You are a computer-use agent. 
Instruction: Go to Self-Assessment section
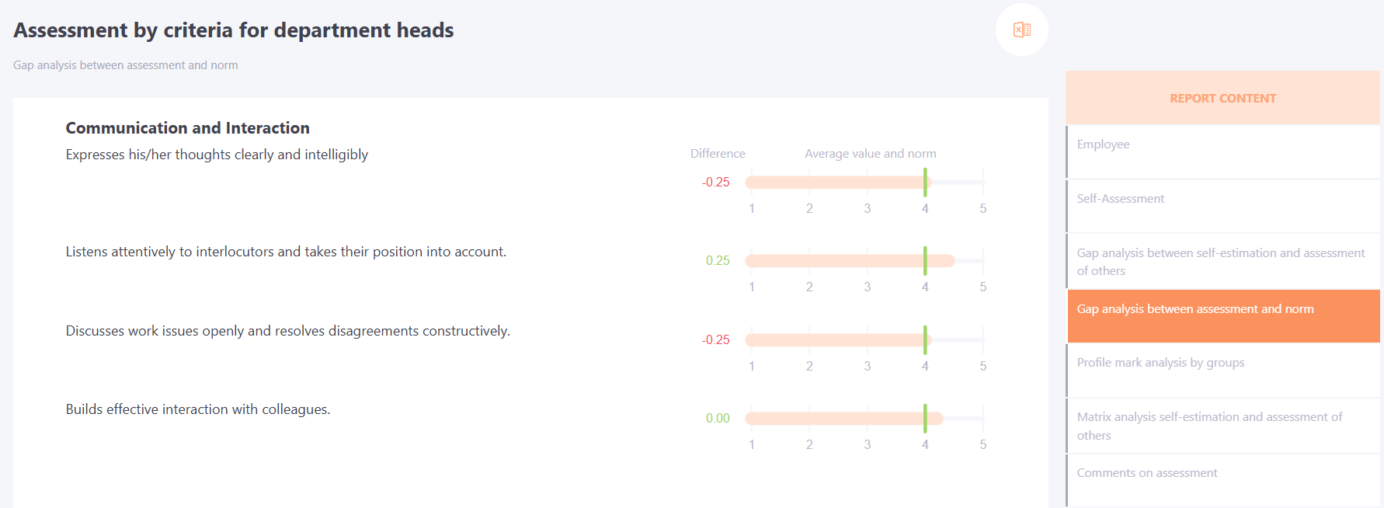pyautogui.click(x=1223, y=206)
